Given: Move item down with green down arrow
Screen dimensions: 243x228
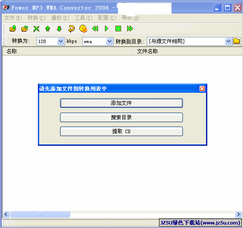Looking at the screenshot, I should pyautogui.click(x=59, y=29).
